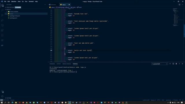This screenshot has height=104, width=185.
Task: Open package.json in Explorer
Action: point(26,18)
